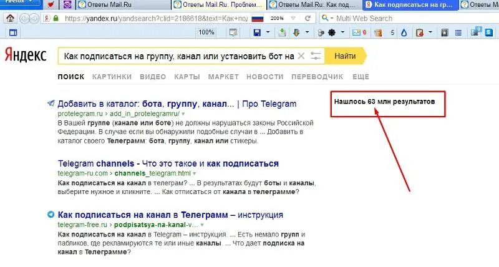Image resolution: width=499 pixels, height=267 pixels.
Task: Click the blue floppy disk save icon
Action: point(257,32)
